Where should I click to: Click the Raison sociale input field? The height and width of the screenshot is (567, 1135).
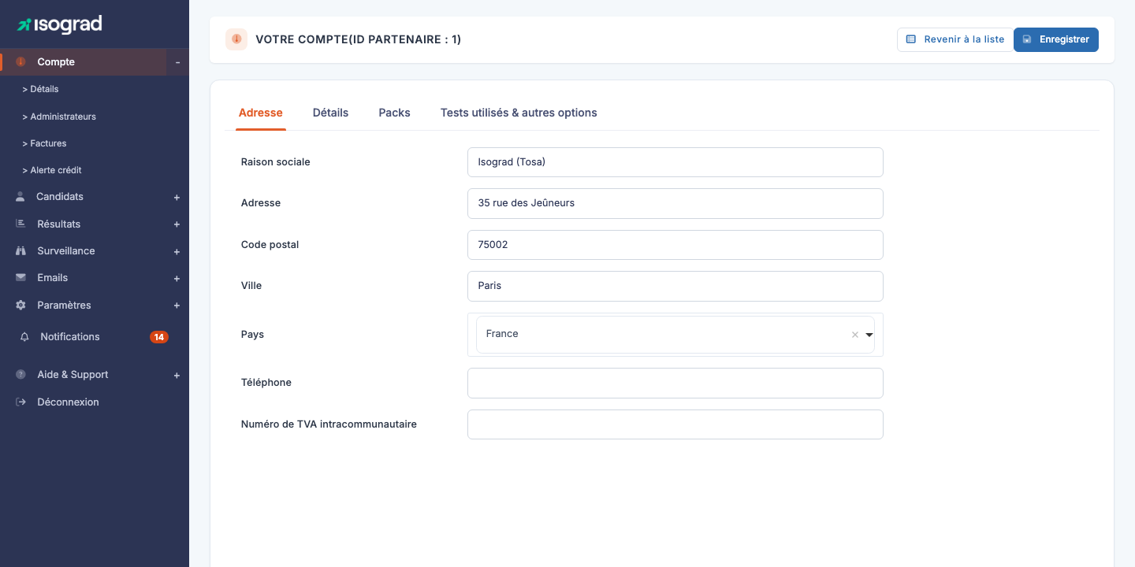pyautogui.click(x=675, y=162)
